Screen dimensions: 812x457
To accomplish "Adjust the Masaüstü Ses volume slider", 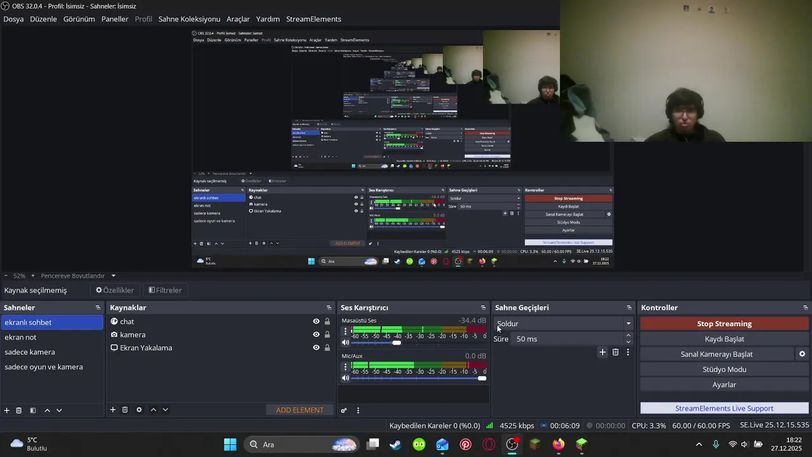I will coord(419,343).
